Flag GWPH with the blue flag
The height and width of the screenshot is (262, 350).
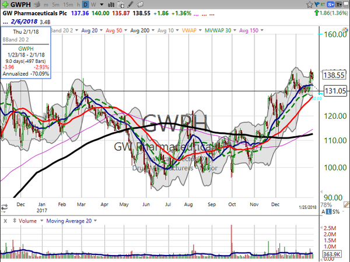[317, 4]
